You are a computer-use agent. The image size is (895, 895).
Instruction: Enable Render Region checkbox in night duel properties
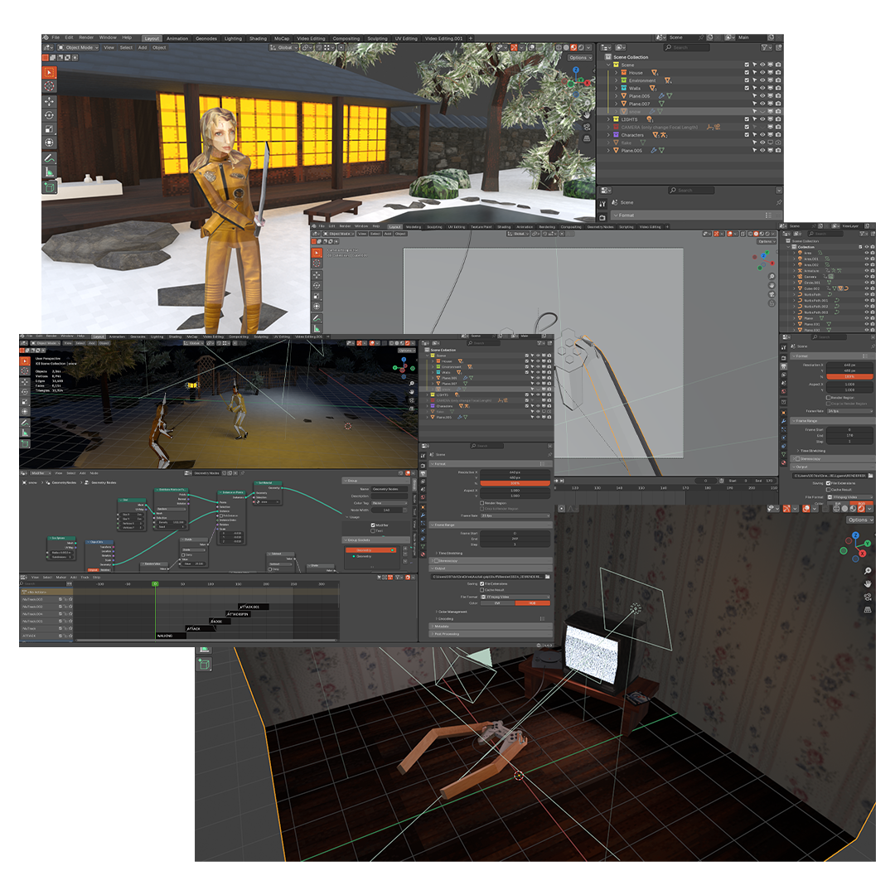tap(482, 503)
